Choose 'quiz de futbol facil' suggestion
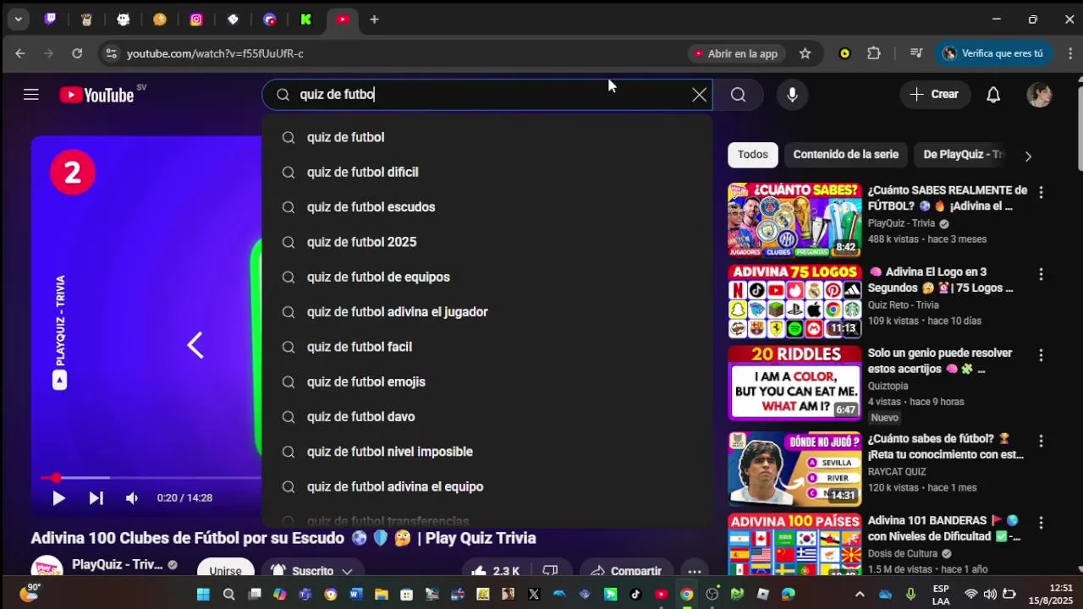The height and width of the screenshot is (609, 1083). pyautogui.click(x=487, y=347)
